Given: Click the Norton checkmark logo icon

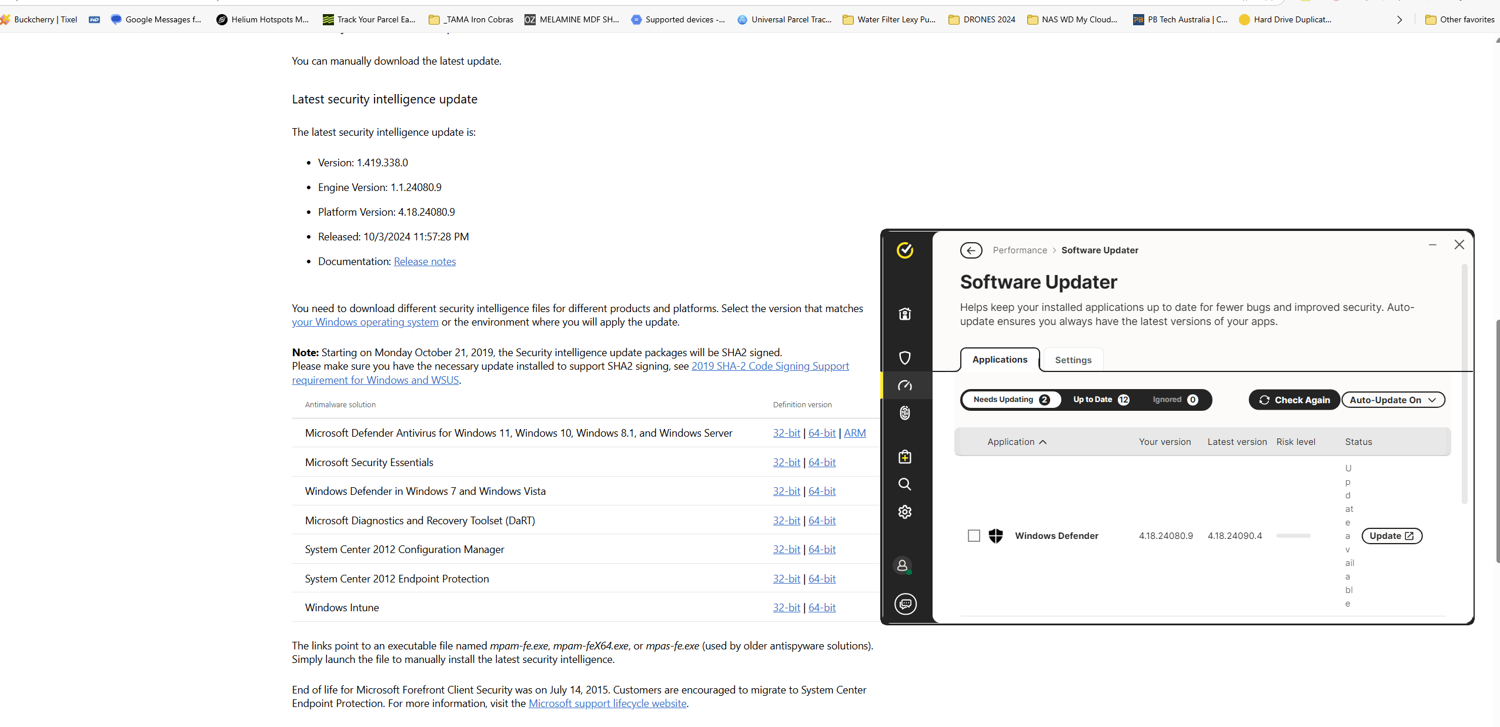Looking at the screenshot, I should pos(905,250).
